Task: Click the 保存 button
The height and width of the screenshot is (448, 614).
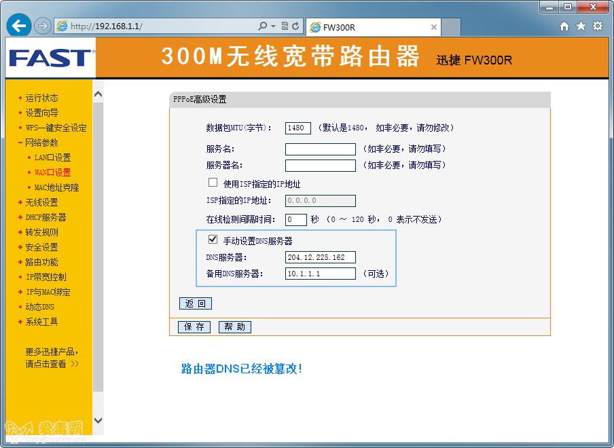Action: [194, 327]
